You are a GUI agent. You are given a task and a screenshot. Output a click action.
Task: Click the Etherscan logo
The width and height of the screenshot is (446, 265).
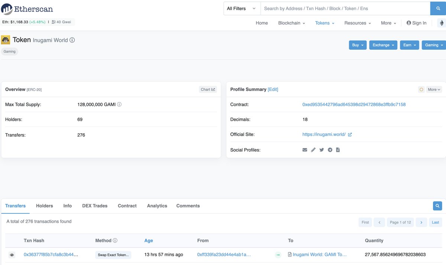tap(27, 9)
